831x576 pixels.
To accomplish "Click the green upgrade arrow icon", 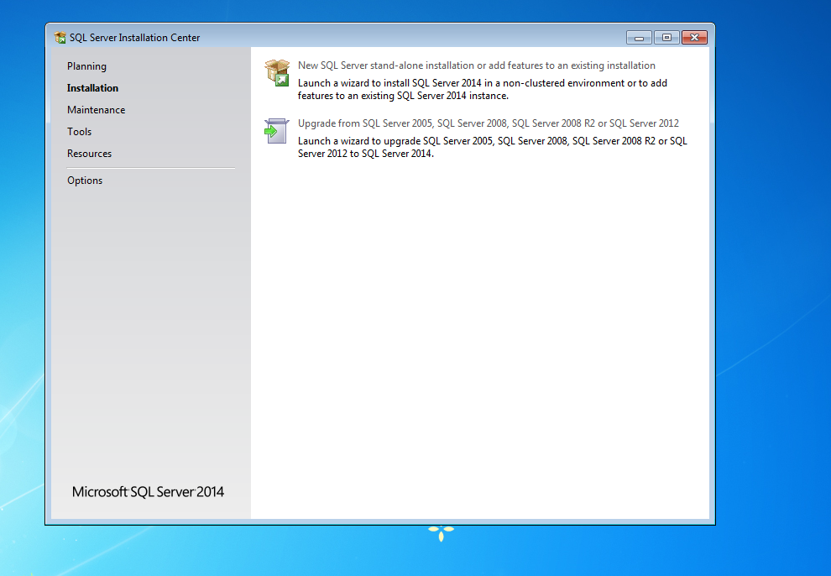I will (x=276, y=131).
